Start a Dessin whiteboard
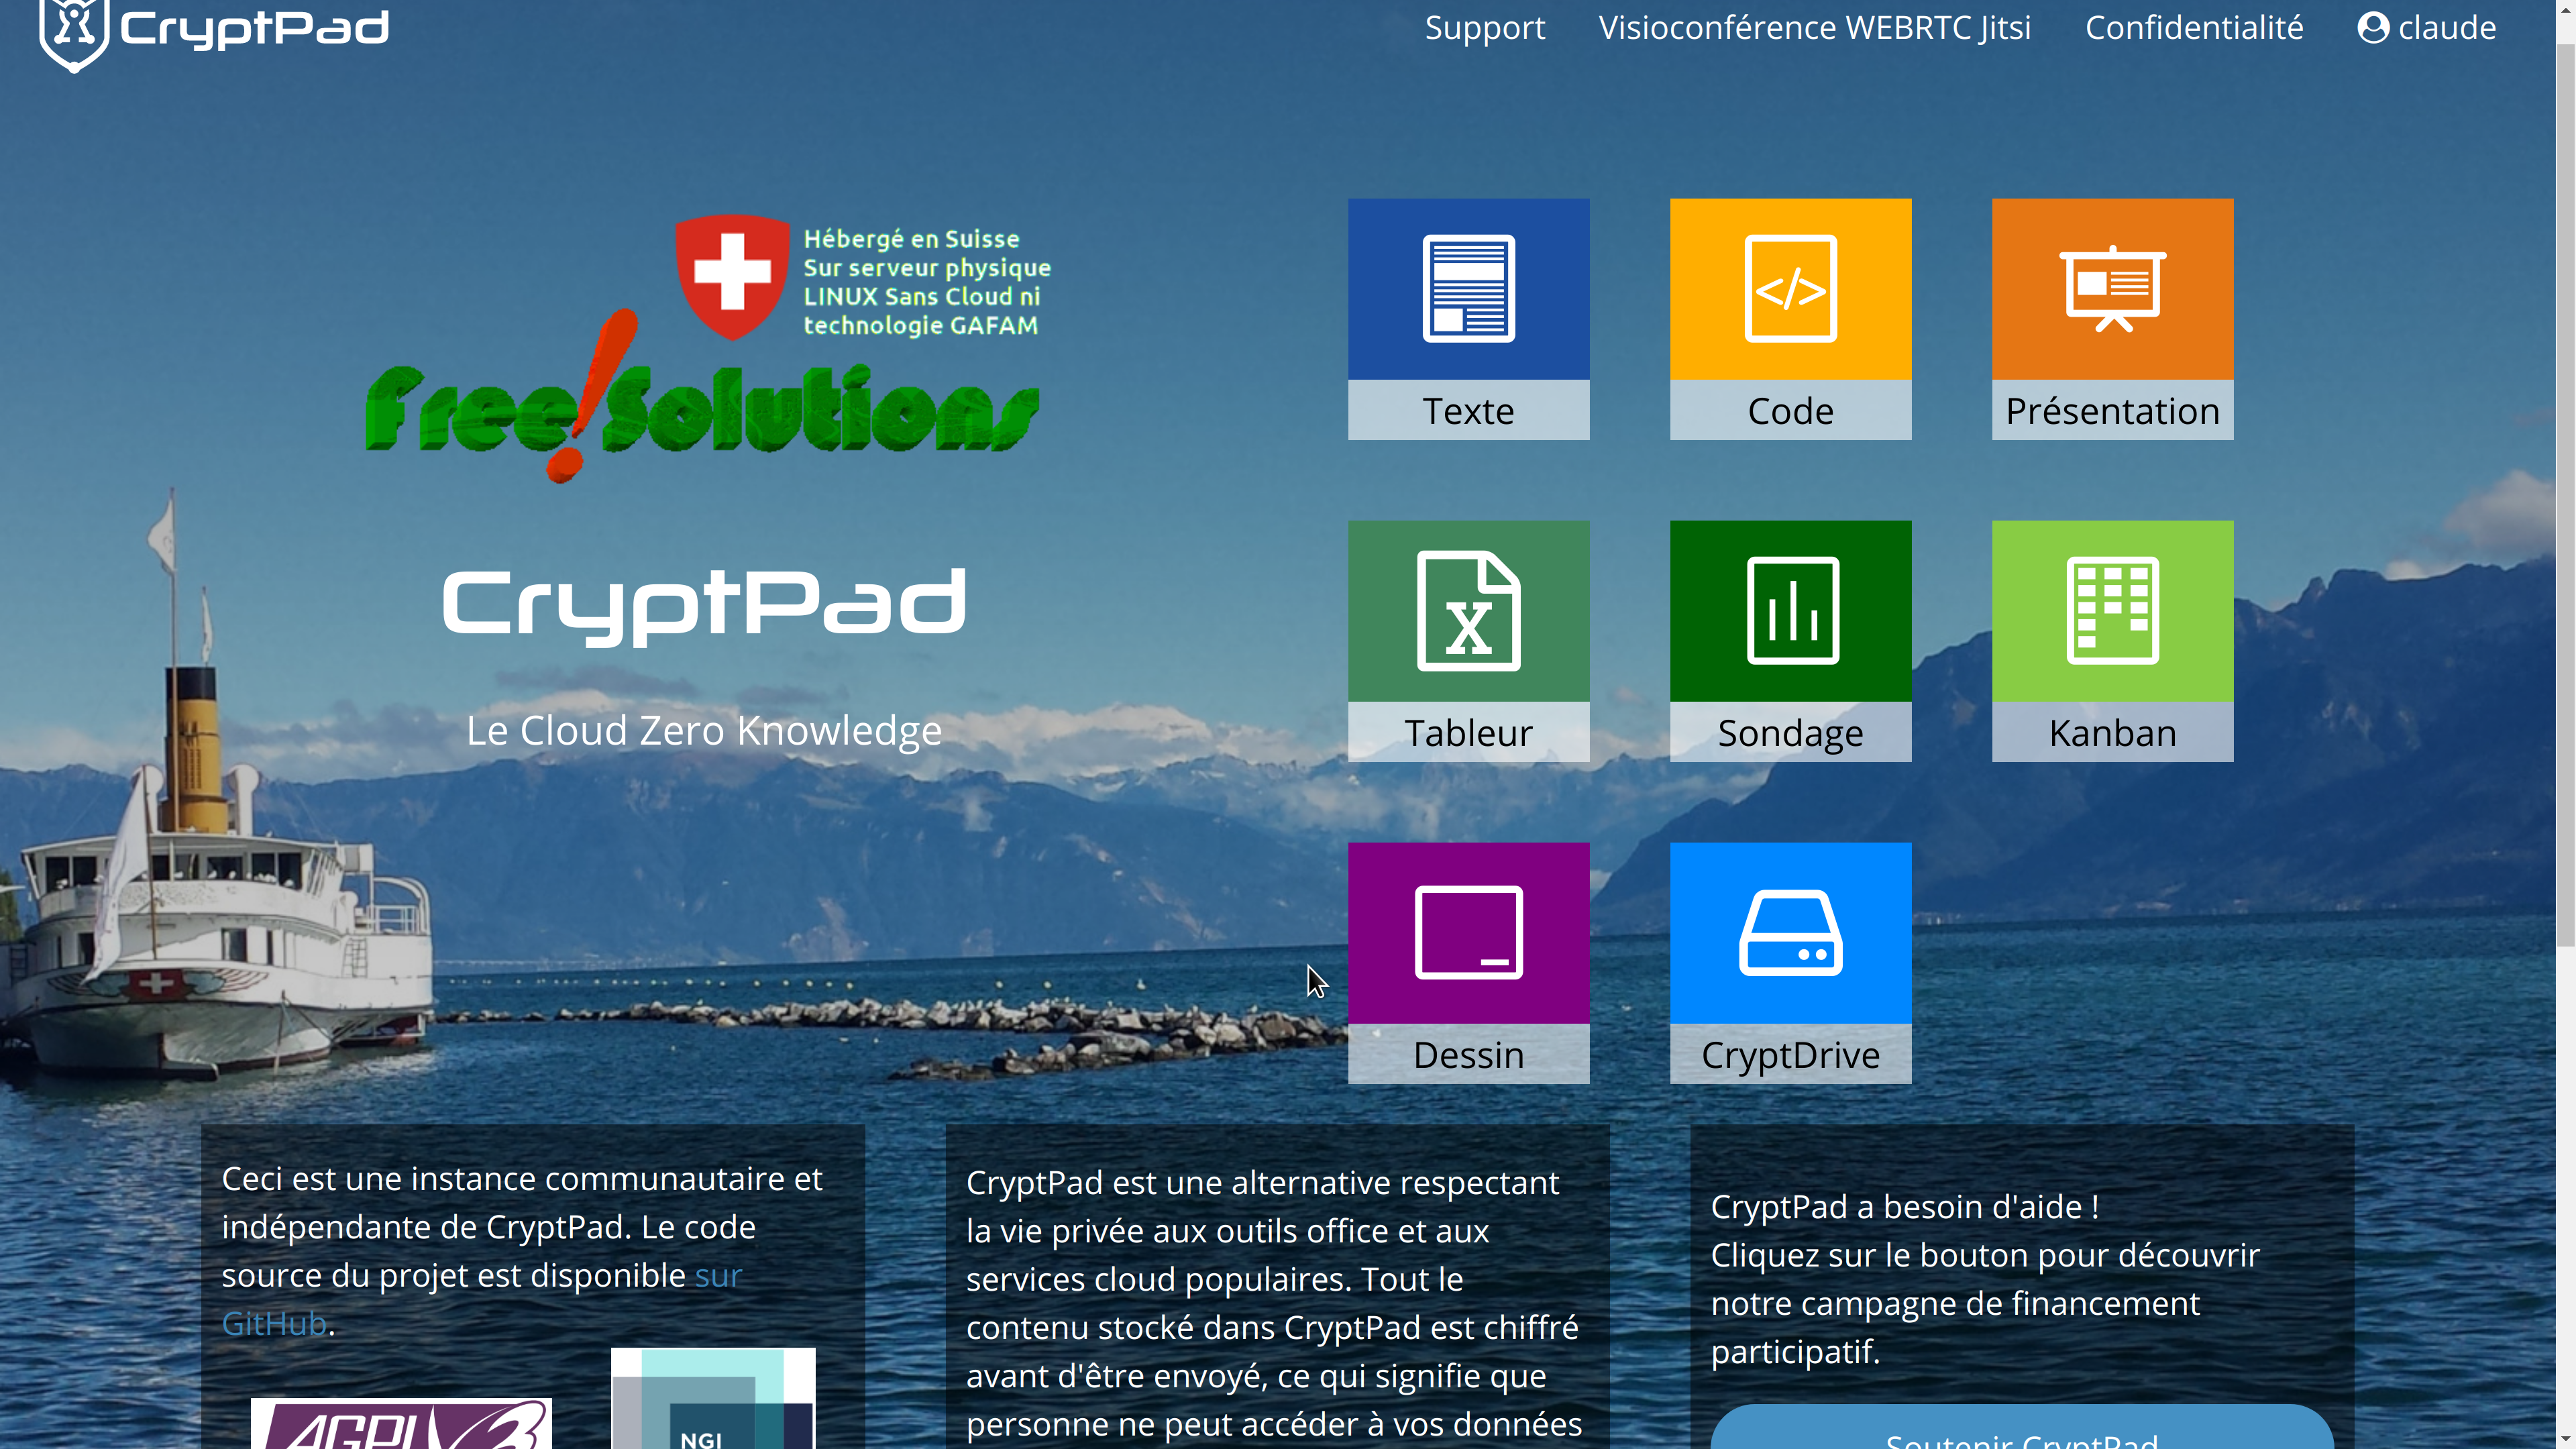 click(x=1468, y=963)
